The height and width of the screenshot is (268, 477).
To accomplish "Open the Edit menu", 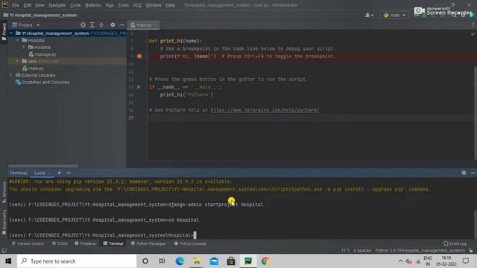I will point(28,5).
